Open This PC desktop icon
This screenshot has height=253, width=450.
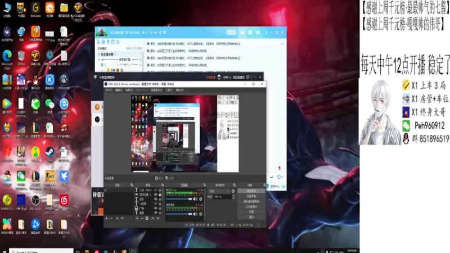tap(7, 8)
